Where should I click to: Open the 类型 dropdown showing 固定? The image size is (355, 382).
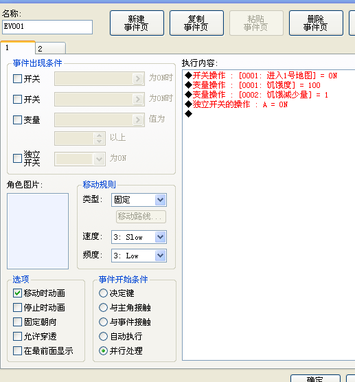tap(139, 200)
